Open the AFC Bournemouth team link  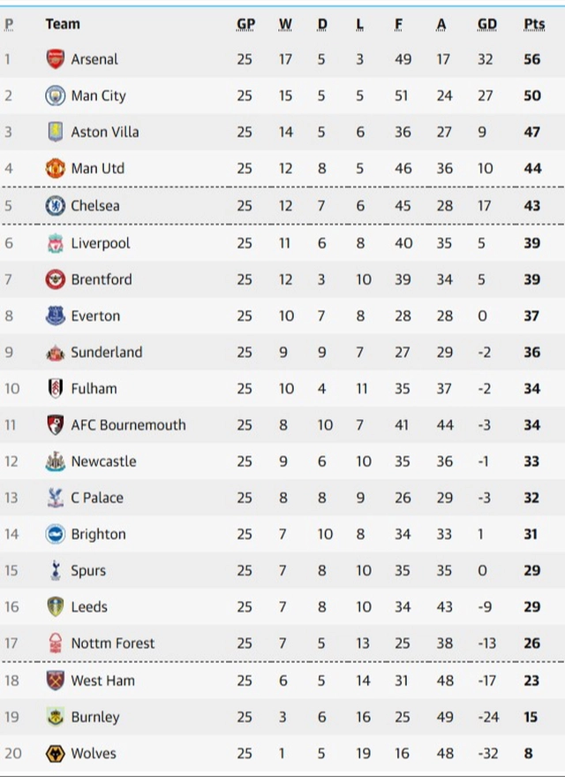pos(129,424)
